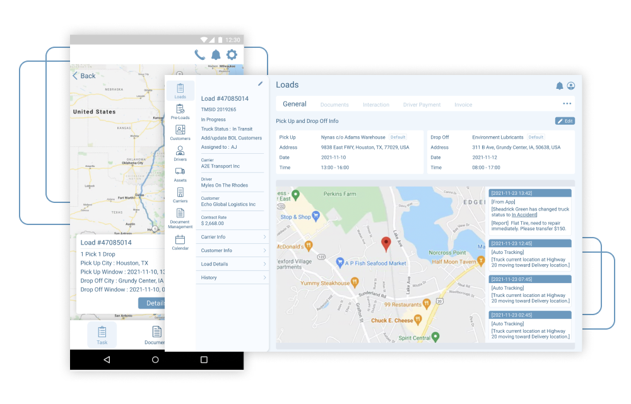Open Drivers in the sidebar
Image resolution: width=631 pixels, height=404 pixels.
pos(180,154)
